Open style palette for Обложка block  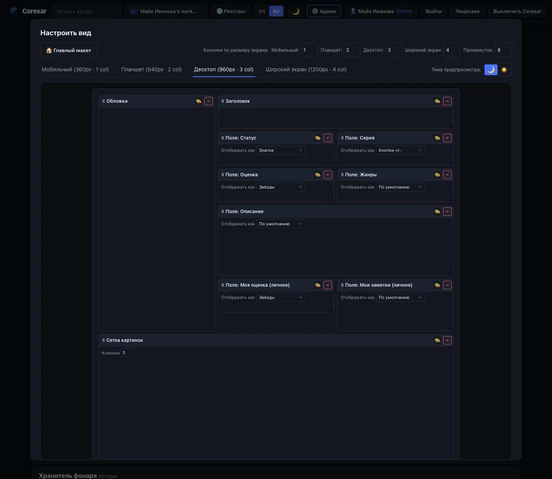(199, 101)
